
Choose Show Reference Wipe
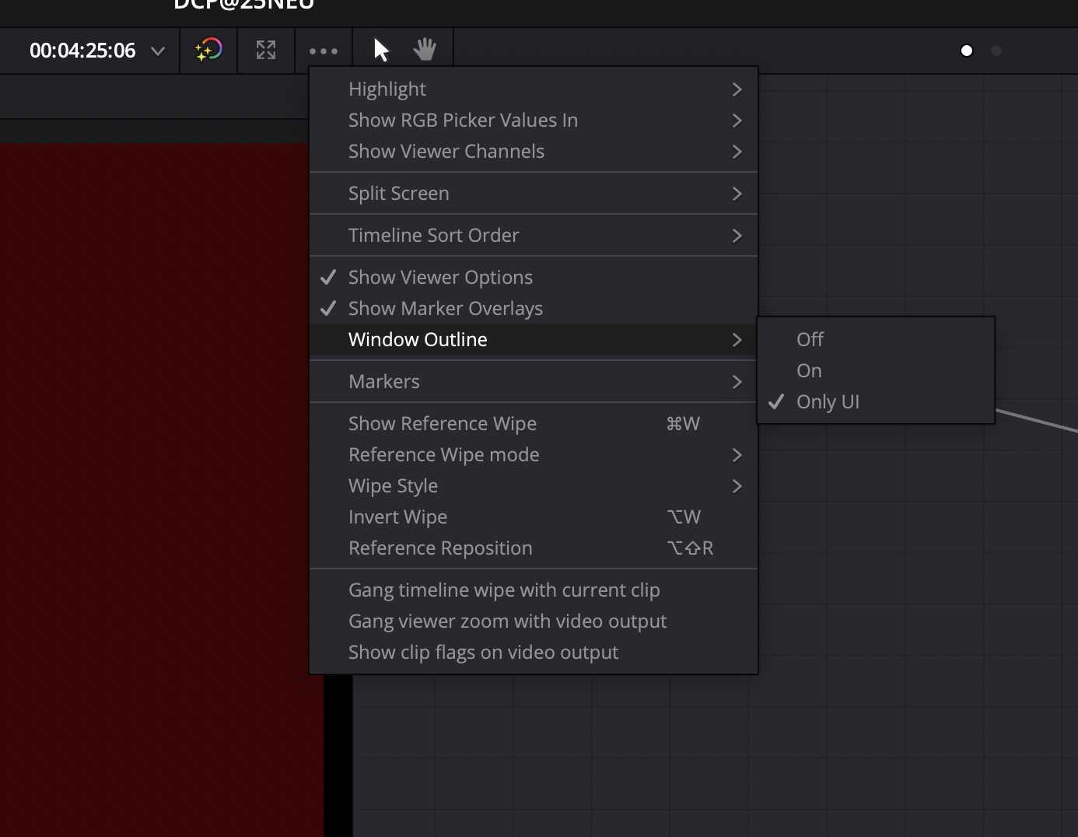(x=534, y=424)
